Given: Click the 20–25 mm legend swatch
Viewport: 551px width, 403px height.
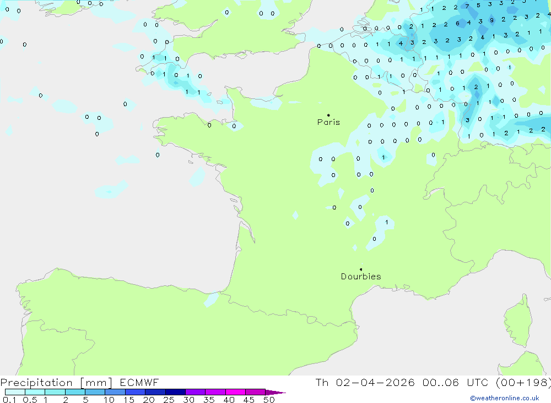Looking at the screenshot, I should [x=155, y=392].
